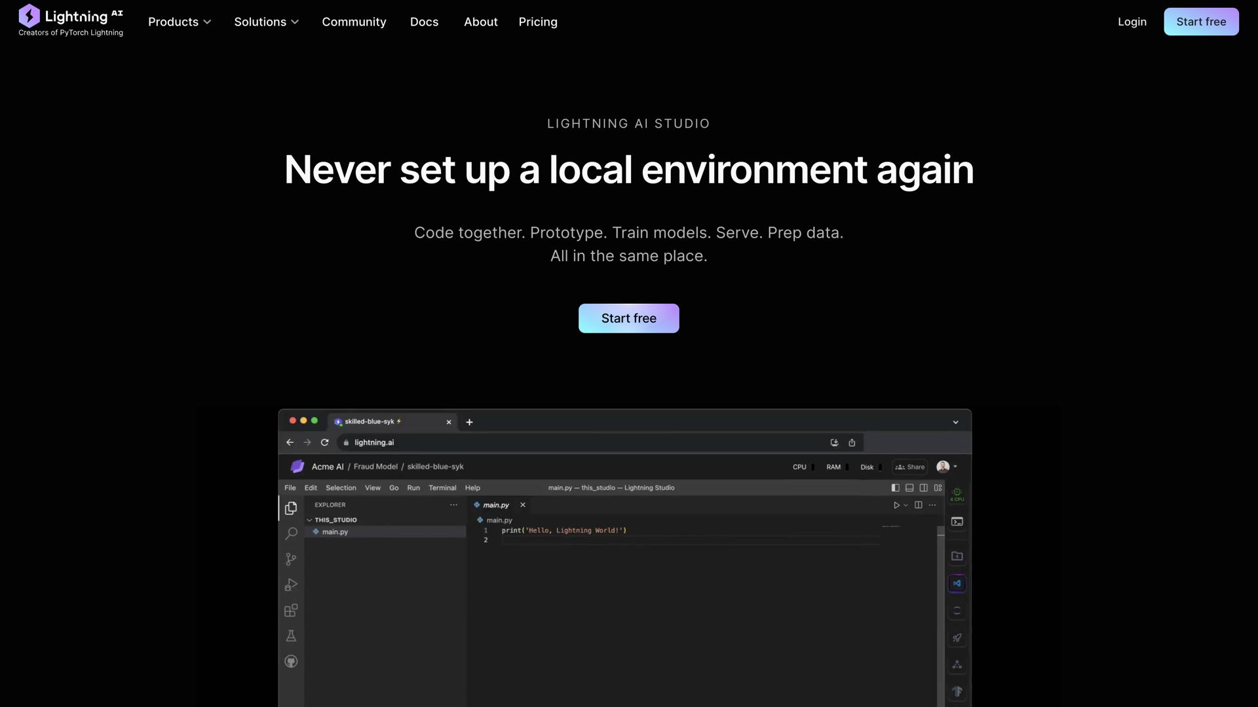The image size is (1258, 707).
Task: Open Search in the activity bar
Action: coord(291,532)
